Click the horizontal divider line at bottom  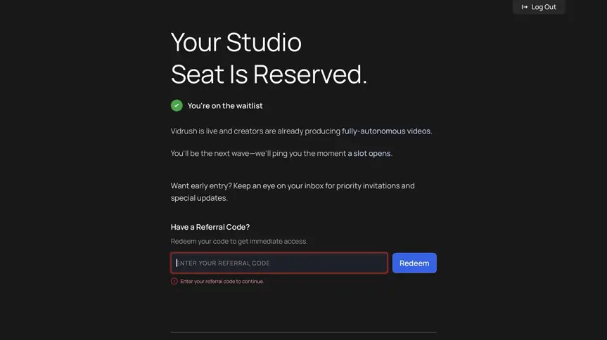pos(304,332)
